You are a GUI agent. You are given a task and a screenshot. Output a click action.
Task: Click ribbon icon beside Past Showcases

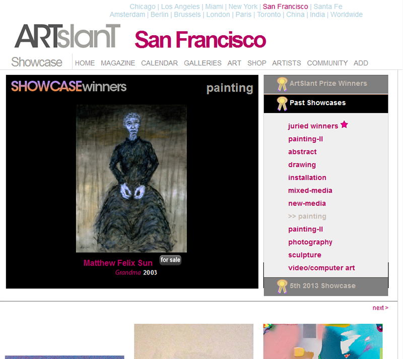(282, 103)
